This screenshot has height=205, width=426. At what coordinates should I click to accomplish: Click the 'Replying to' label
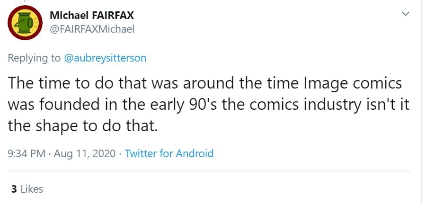click(x=34, y=58)
